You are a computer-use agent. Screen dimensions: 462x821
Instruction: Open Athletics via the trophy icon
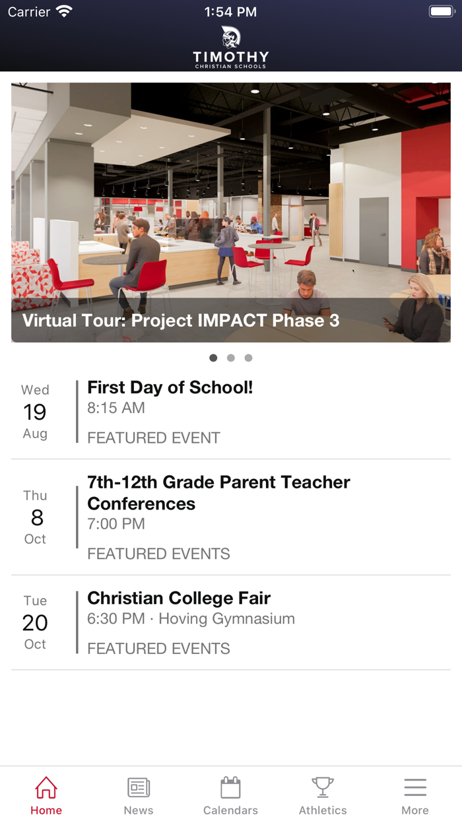(323, 787)
